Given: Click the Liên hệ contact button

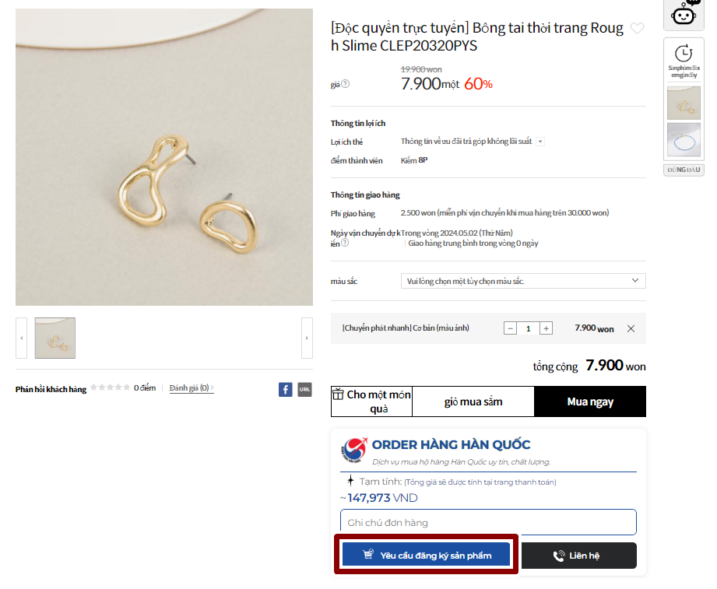Looking at the screenshot, I should [578, 556].
